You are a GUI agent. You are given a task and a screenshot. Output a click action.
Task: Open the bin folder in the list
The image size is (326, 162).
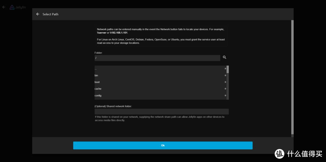tap(97, 76)
